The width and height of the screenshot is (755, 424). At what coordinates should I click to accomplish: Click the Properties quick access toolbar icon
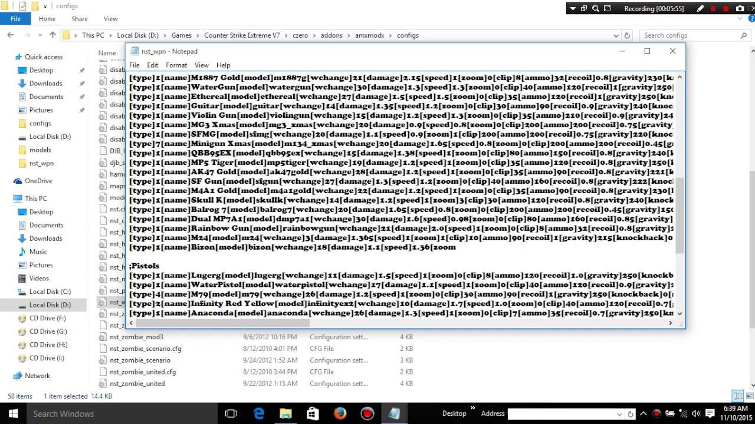22,6
